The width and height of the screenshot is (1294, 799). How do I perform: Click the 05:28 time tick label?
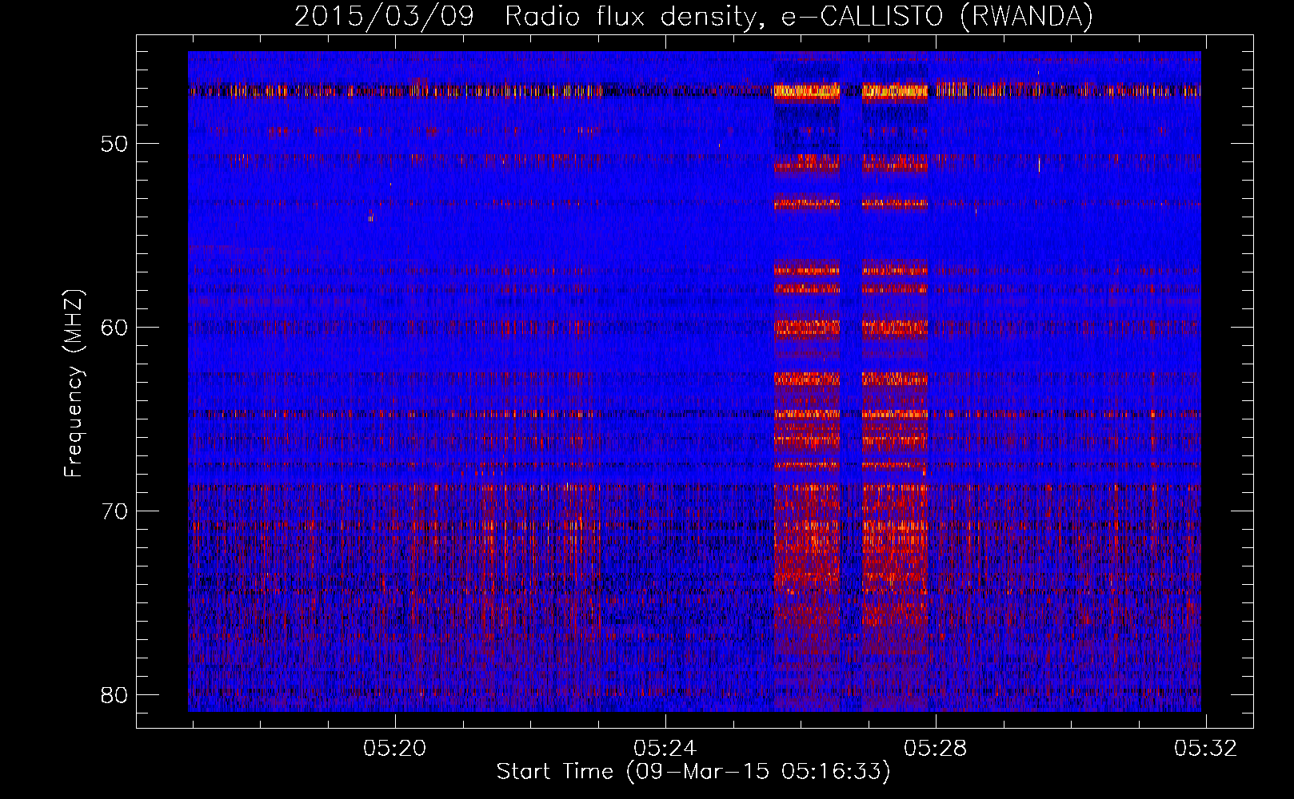935,748
